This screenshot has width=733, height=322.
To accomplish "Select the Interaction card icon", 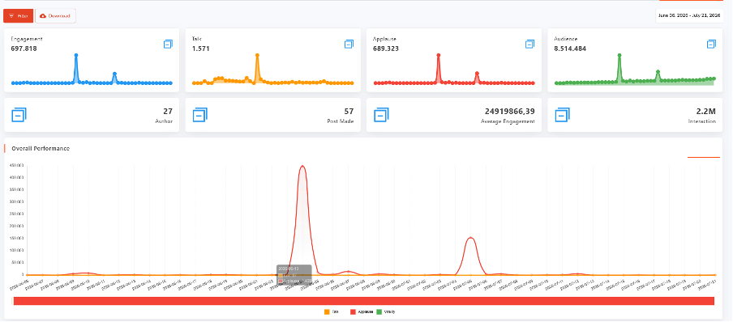I will point(563,114).
